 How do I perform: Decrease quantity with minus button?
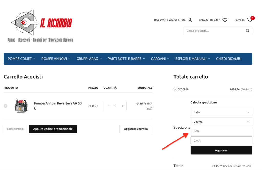coord(108,106)
